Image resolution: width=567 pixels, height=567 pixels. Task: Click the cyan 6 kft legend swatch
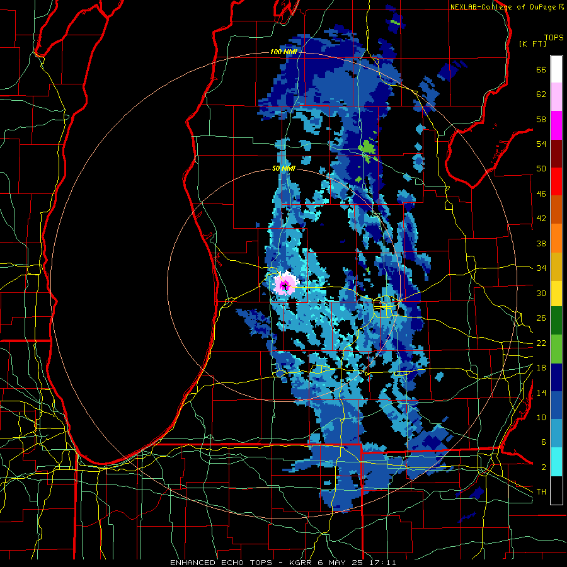(556, 462)
